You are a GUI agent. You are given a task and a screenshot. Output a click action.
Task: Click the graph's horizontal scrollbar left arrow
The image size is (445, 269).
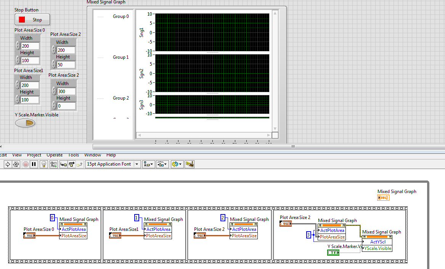[x=139, y=135]
